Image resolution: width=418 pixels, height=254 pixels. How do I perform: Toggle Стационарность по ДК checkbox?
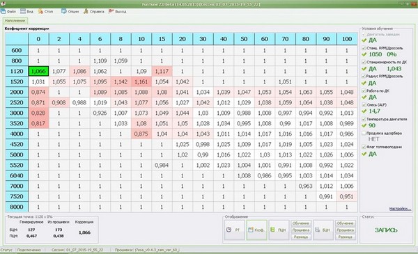pyautogui.click(x=364, y=62)
